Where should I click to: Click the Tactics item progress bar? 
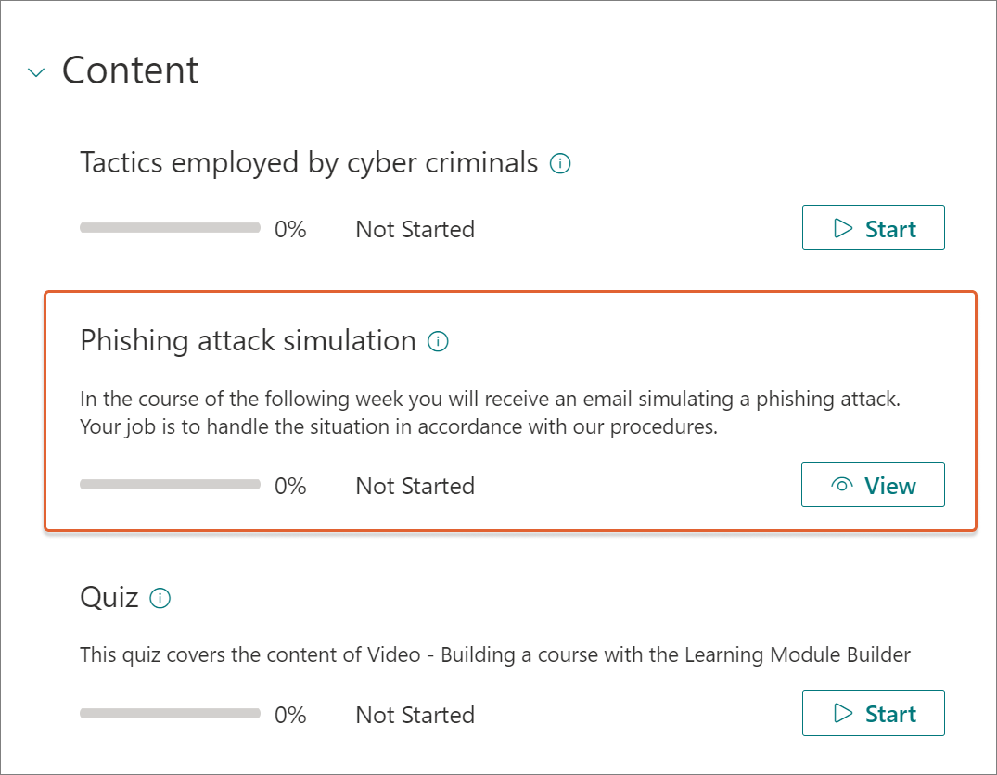[170, 228]
